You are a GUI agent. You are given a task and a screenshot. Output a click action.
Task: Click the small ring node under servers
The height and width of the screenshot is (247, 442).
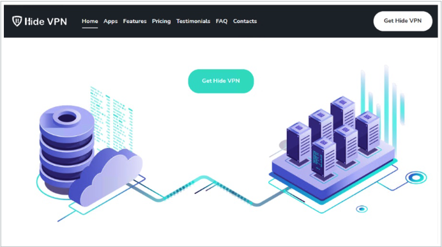[362, 209]
